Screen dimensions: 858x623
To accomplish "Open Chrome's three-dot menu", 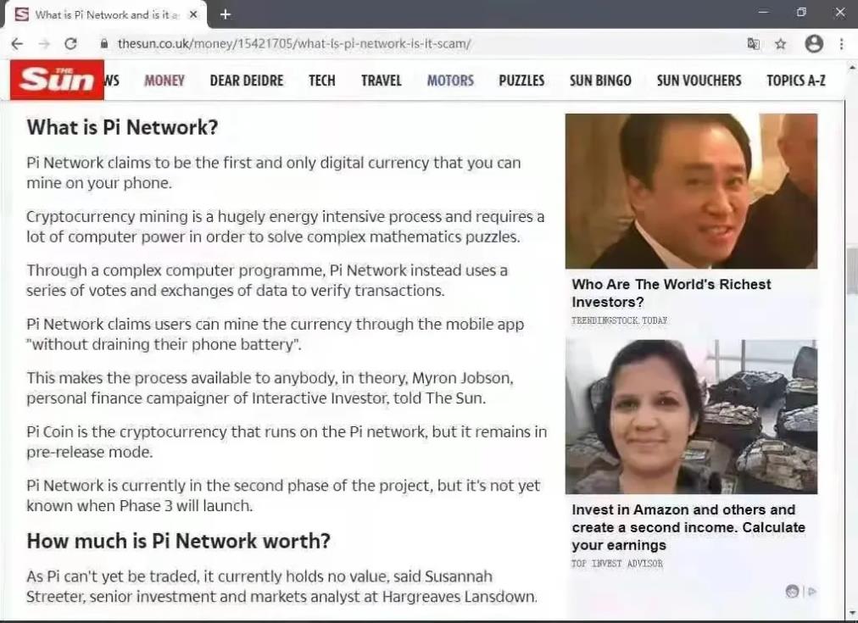I will pos(842,44).
